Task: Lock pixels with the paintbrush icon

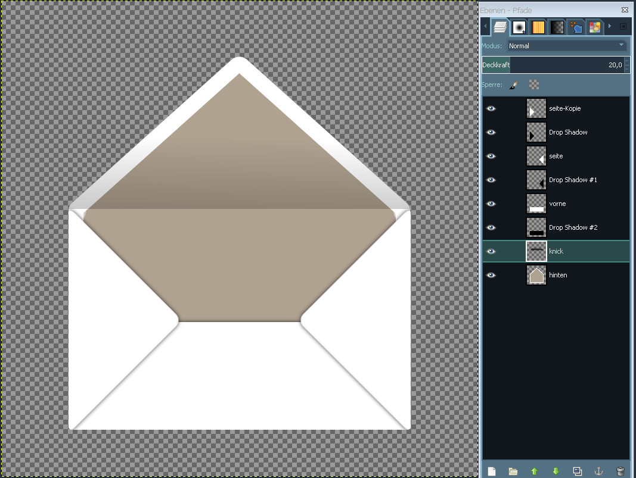Action: pyautogui.click(x=513, y=85)
